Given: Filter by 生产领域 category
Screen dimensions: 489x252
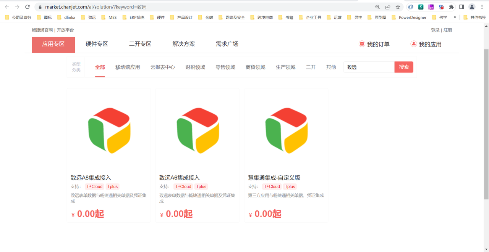Looking at the screenshot, I should click(x=286, y=67).
